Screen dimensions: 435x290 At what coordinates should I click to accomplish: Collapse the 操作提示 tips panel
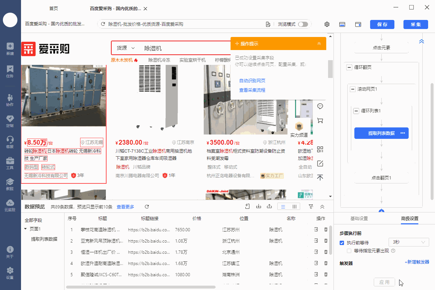click(x=319, y=43)
